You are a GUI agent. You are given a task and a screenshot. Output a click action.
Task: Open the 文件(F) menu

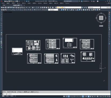[3, 3]
